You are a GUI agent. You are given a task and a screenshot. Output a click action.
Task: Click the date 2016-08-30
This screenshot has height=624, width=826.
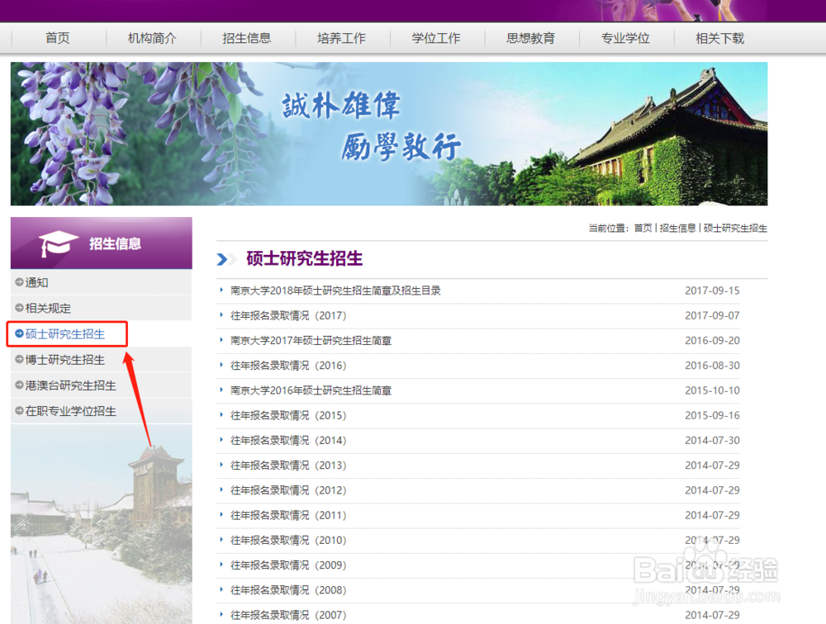[x=712, y=366]
